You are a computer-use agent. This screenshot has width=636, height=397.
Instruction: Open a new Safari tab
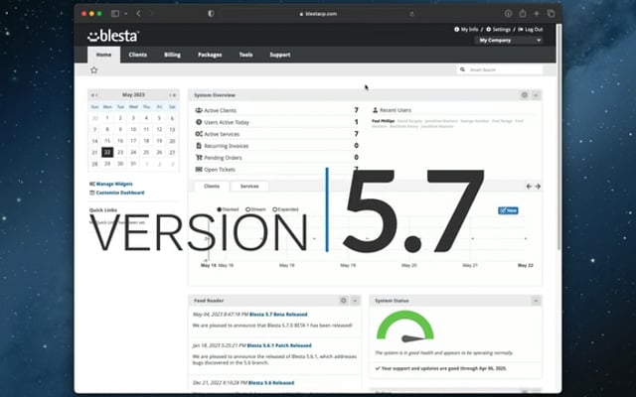[x=537, y=14]
